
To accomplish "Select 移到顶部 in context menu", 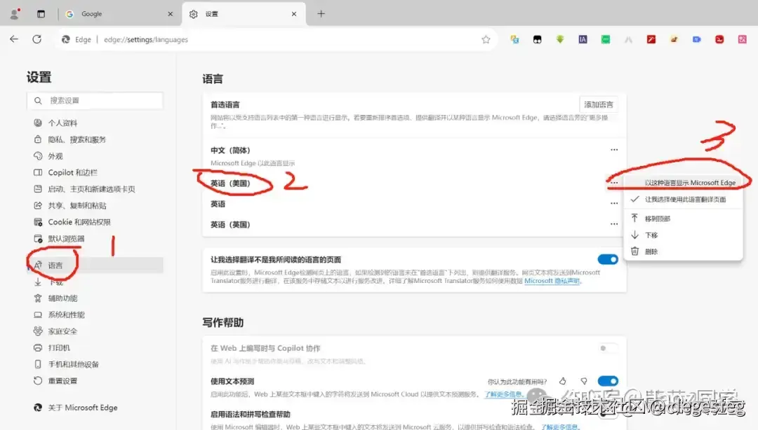I will click(x=683, y=219).
